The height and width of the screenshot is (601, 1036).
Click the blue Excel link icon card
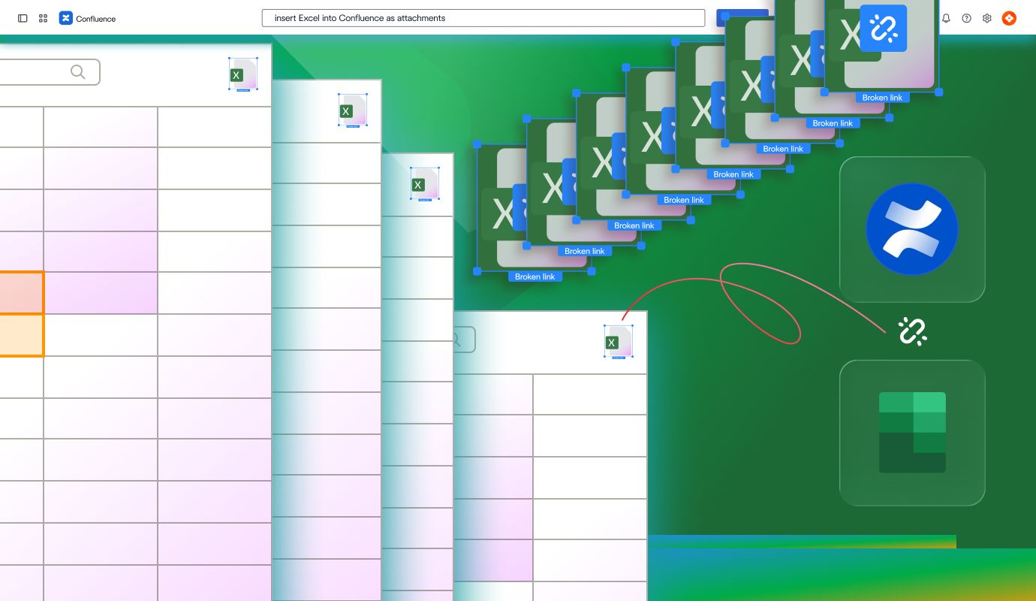click(x=883, y=28)
